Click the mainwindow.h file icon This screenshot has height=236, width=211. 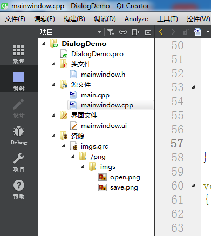pos(73,74)
